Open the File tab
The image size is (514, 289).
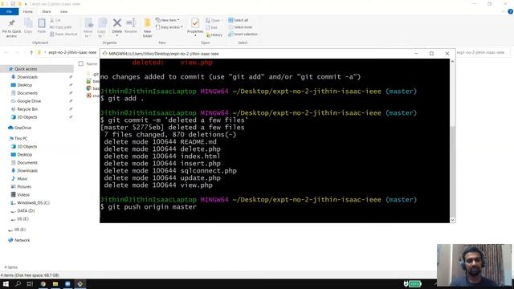click(9, 12)
